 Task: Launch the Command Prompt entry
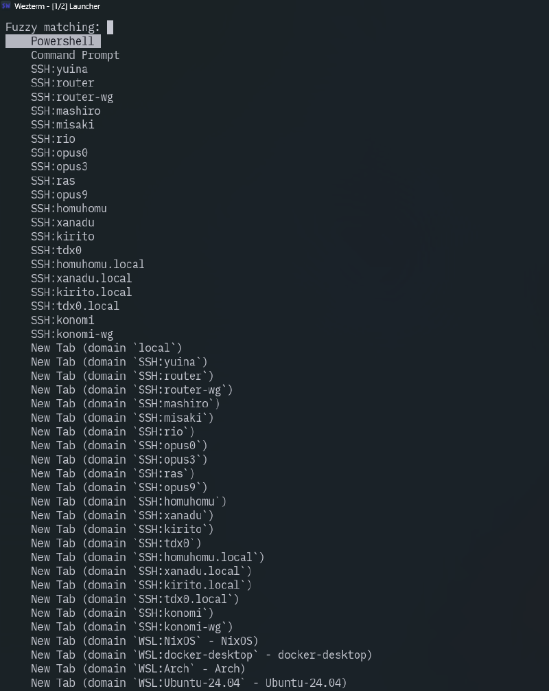point(75,55)
